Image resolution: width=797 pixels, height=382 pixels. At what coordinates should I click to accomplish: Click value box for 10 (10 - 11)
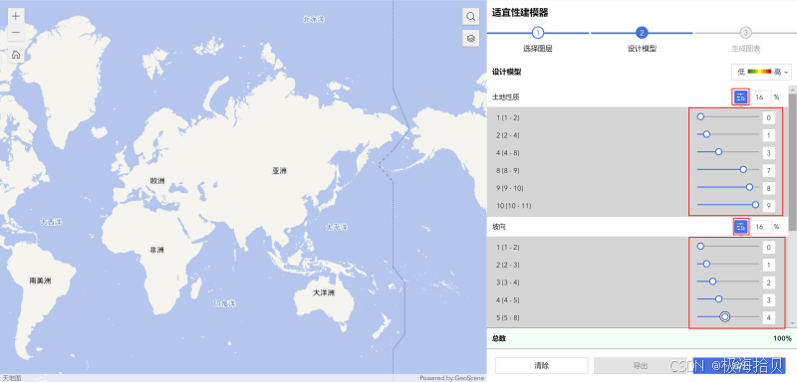(x=768, y=206)
